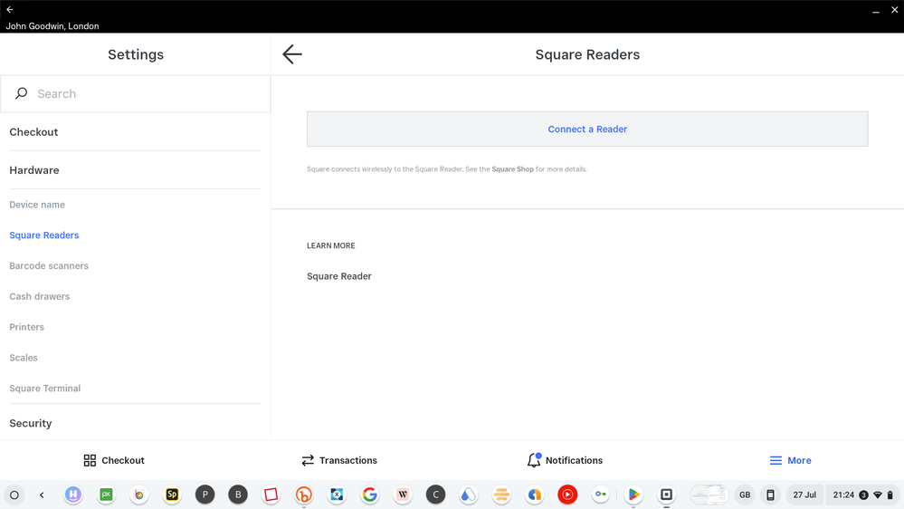The width and height of the screenshot is (904, 509).
Task: Open the More menu
Action: pos(790,460)
